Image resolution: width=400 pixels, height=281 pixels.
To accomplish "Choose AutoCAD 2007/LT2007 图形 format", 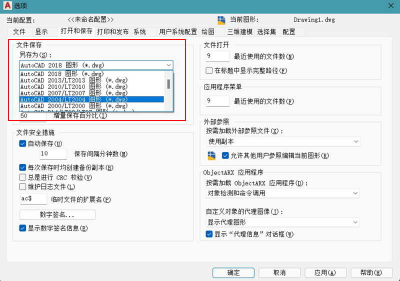I will pos(92,93).
